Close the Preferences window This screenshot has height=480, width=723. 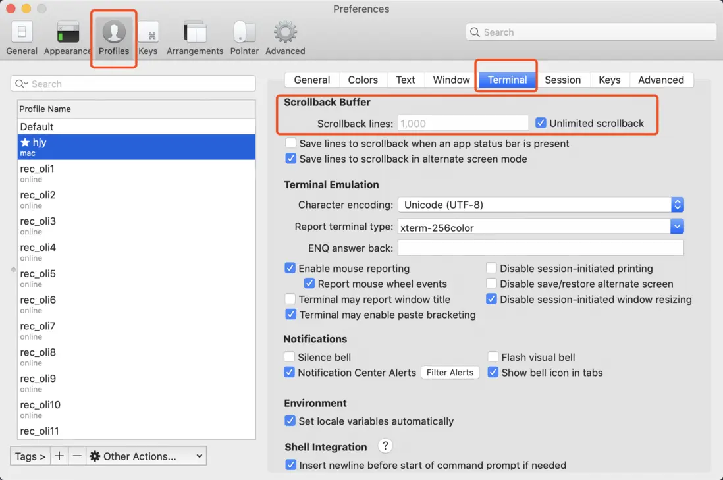pos(11,9)
